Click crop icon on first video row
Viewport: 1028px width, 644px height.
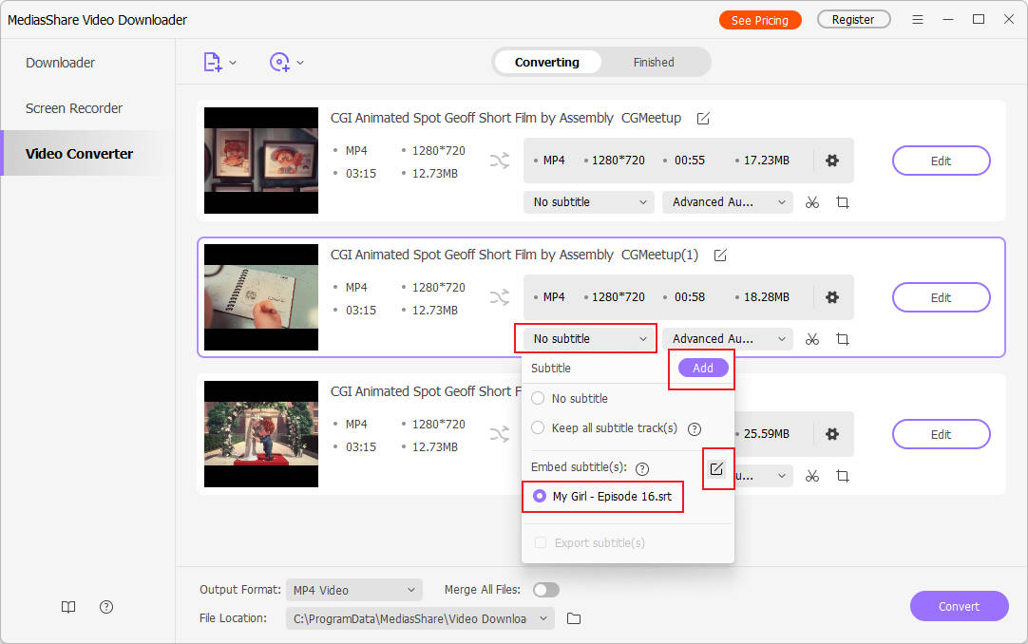point(842,202)
